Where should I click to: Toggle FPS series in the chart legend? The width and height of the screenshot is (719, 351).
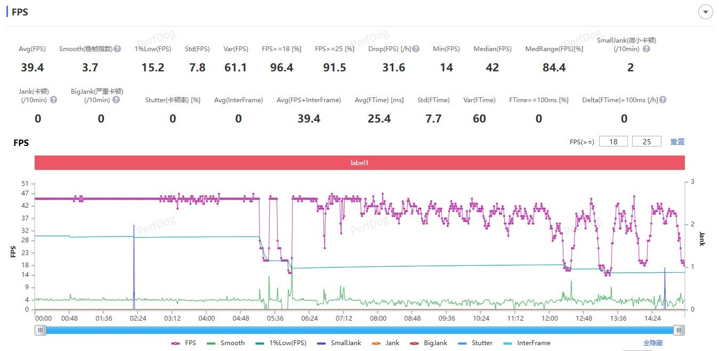tap(184, 343)
